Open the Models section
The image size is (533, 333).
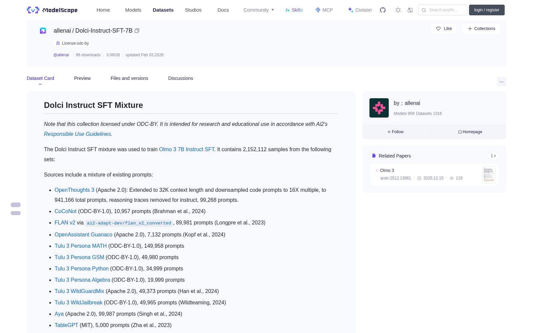133,10
